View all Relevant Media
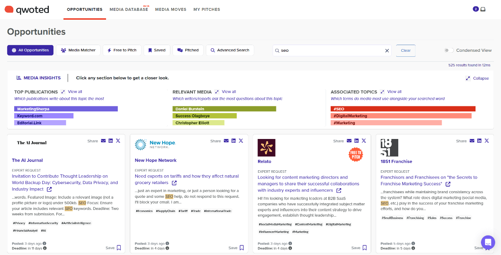The width and height of the screenshot is (501, 255). (x=225, y=92)
